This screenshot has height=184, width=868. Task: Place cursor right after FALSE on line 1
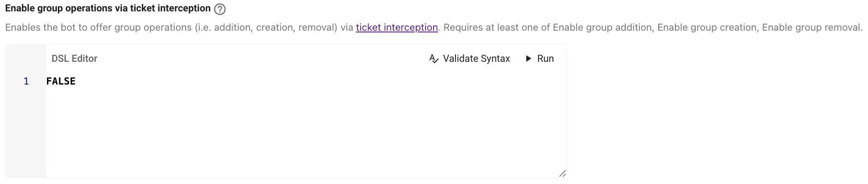coord(76,81)
